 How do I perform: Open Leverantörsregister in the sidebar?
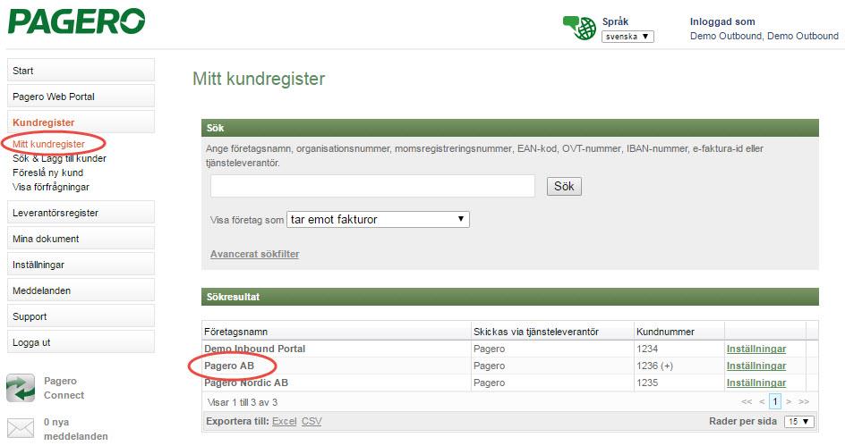pyautogui.click(x=81, y=213)
